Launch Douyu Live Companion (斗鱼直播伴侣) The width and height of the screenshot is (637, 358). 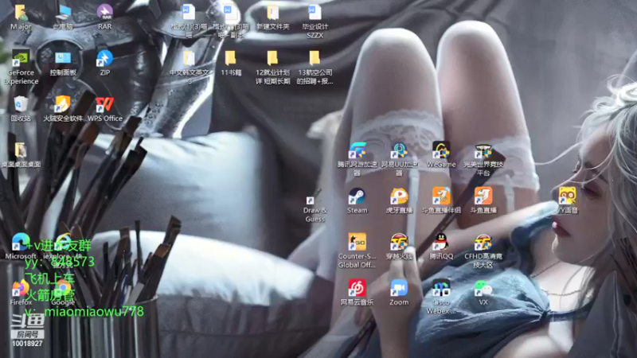coord(441,200)
